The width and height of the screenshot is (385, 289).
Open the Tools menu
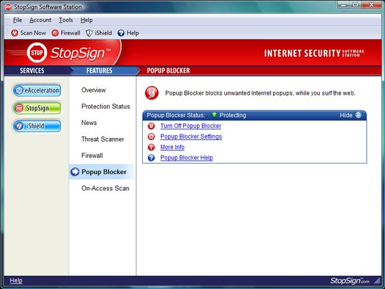[x=66, y=20]
